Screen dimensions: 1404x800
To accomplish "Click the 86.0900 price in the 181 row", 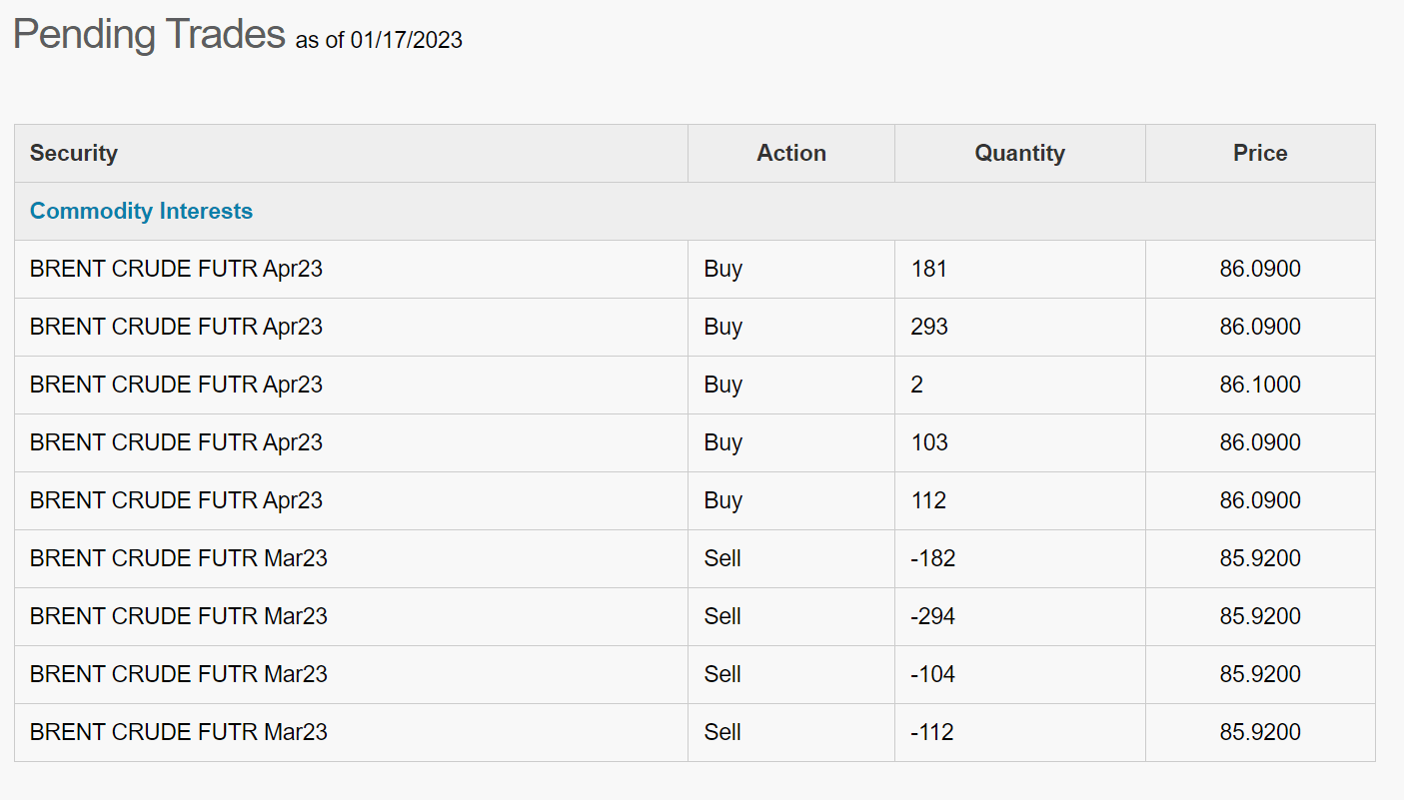I will pos(1259,269).
